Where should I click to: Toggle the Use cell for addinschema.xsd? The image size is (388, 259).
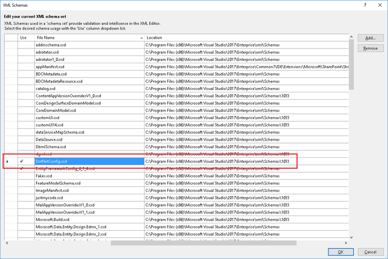point(26,45)
